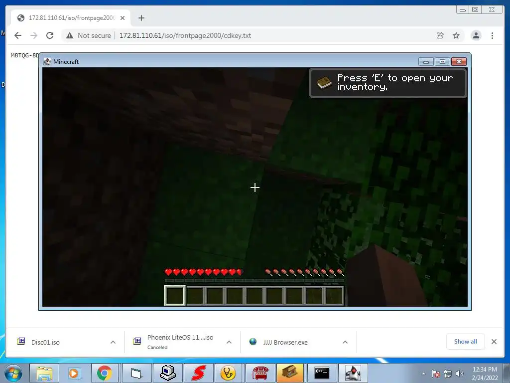Expand options for JJJJ Browser.exe download
The height and width of the screenshot is (383, 510).
point(345,342)
